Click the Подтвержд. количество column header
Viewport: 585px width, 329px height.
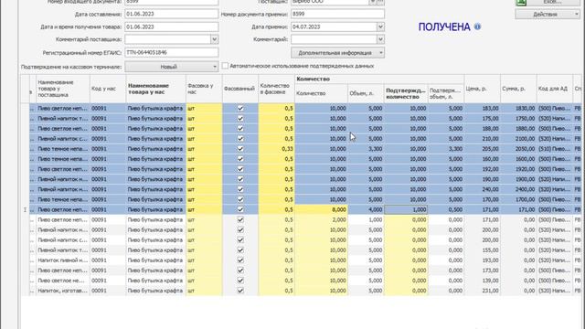(x=406, y=93)
